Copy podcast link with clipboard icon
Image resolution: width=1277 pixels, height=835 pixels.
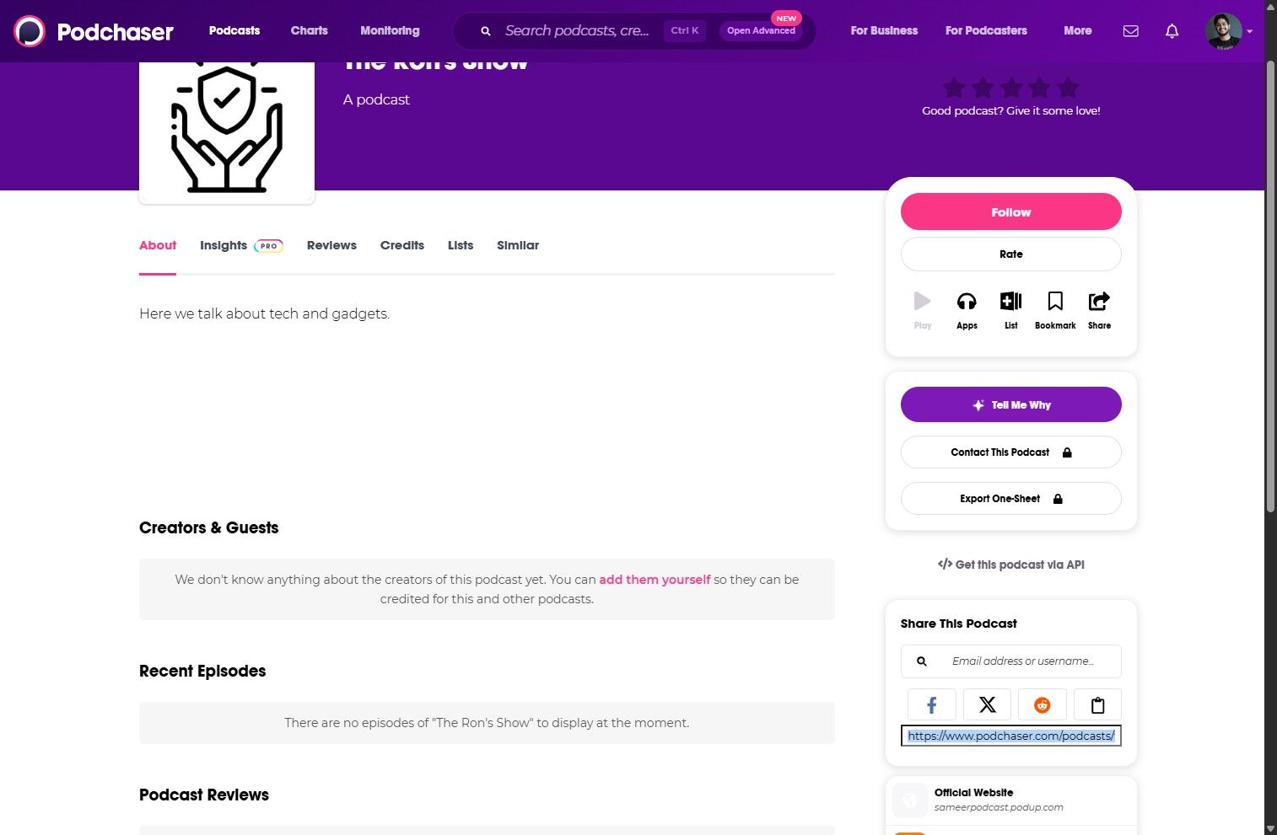[1097, 705]
